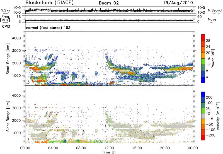Click the red top of the power colorbar

(x=203, y=37)
